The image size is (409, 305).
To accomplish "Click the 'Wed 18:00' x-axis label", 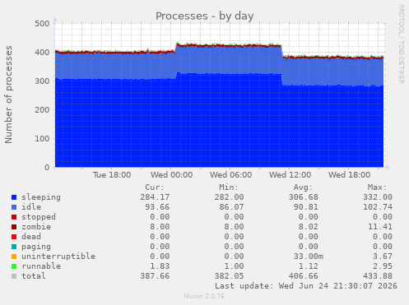I will pos(349,175).
